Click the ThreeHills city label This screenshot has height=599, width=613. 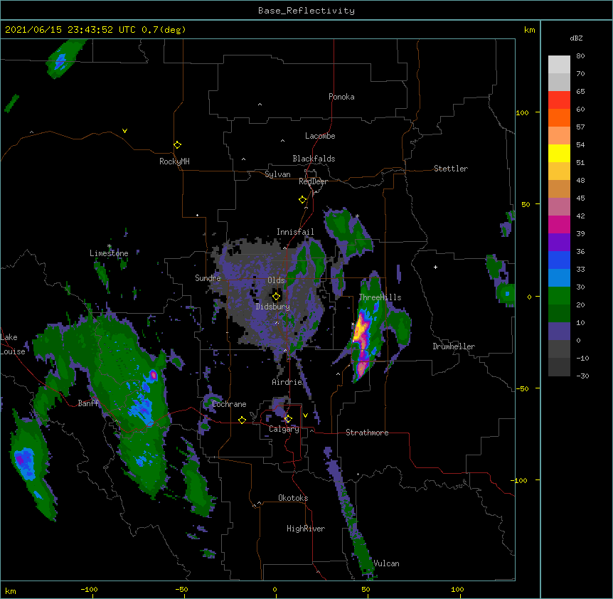pyautogui.click(x=380, y=297)
